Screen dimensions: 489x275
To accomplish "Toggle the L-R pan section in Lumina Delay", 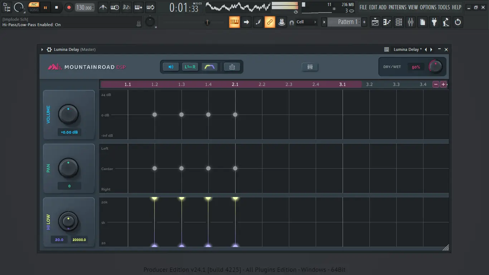I will [x=190, y=67].
